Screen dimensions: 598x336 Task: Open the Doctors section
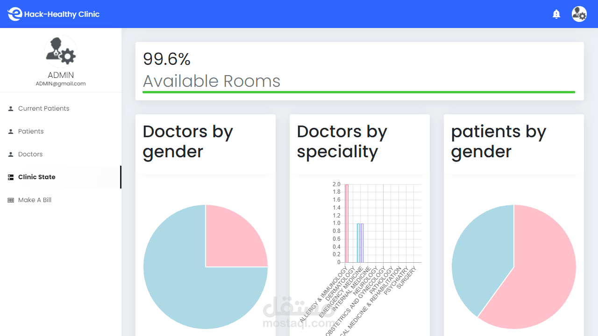[x=30, y=154]
